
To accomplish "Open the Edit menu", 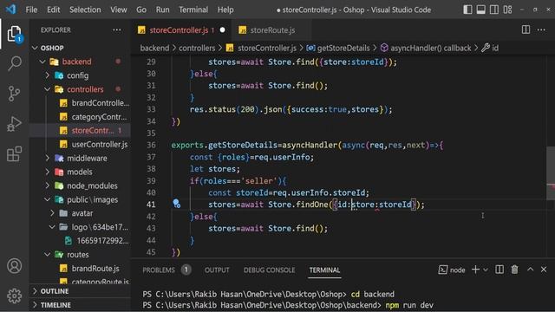I will click(x=54, y=10).
